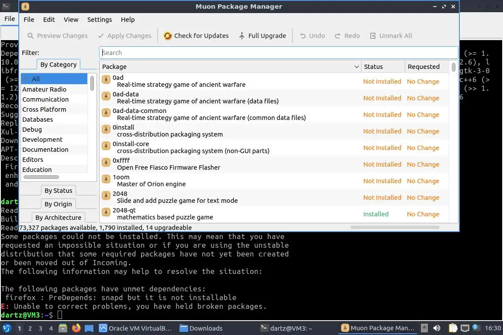The height and width of the screenshot is (335, 503).
Task: Open the Edit menu
Action: click(49, 20)
